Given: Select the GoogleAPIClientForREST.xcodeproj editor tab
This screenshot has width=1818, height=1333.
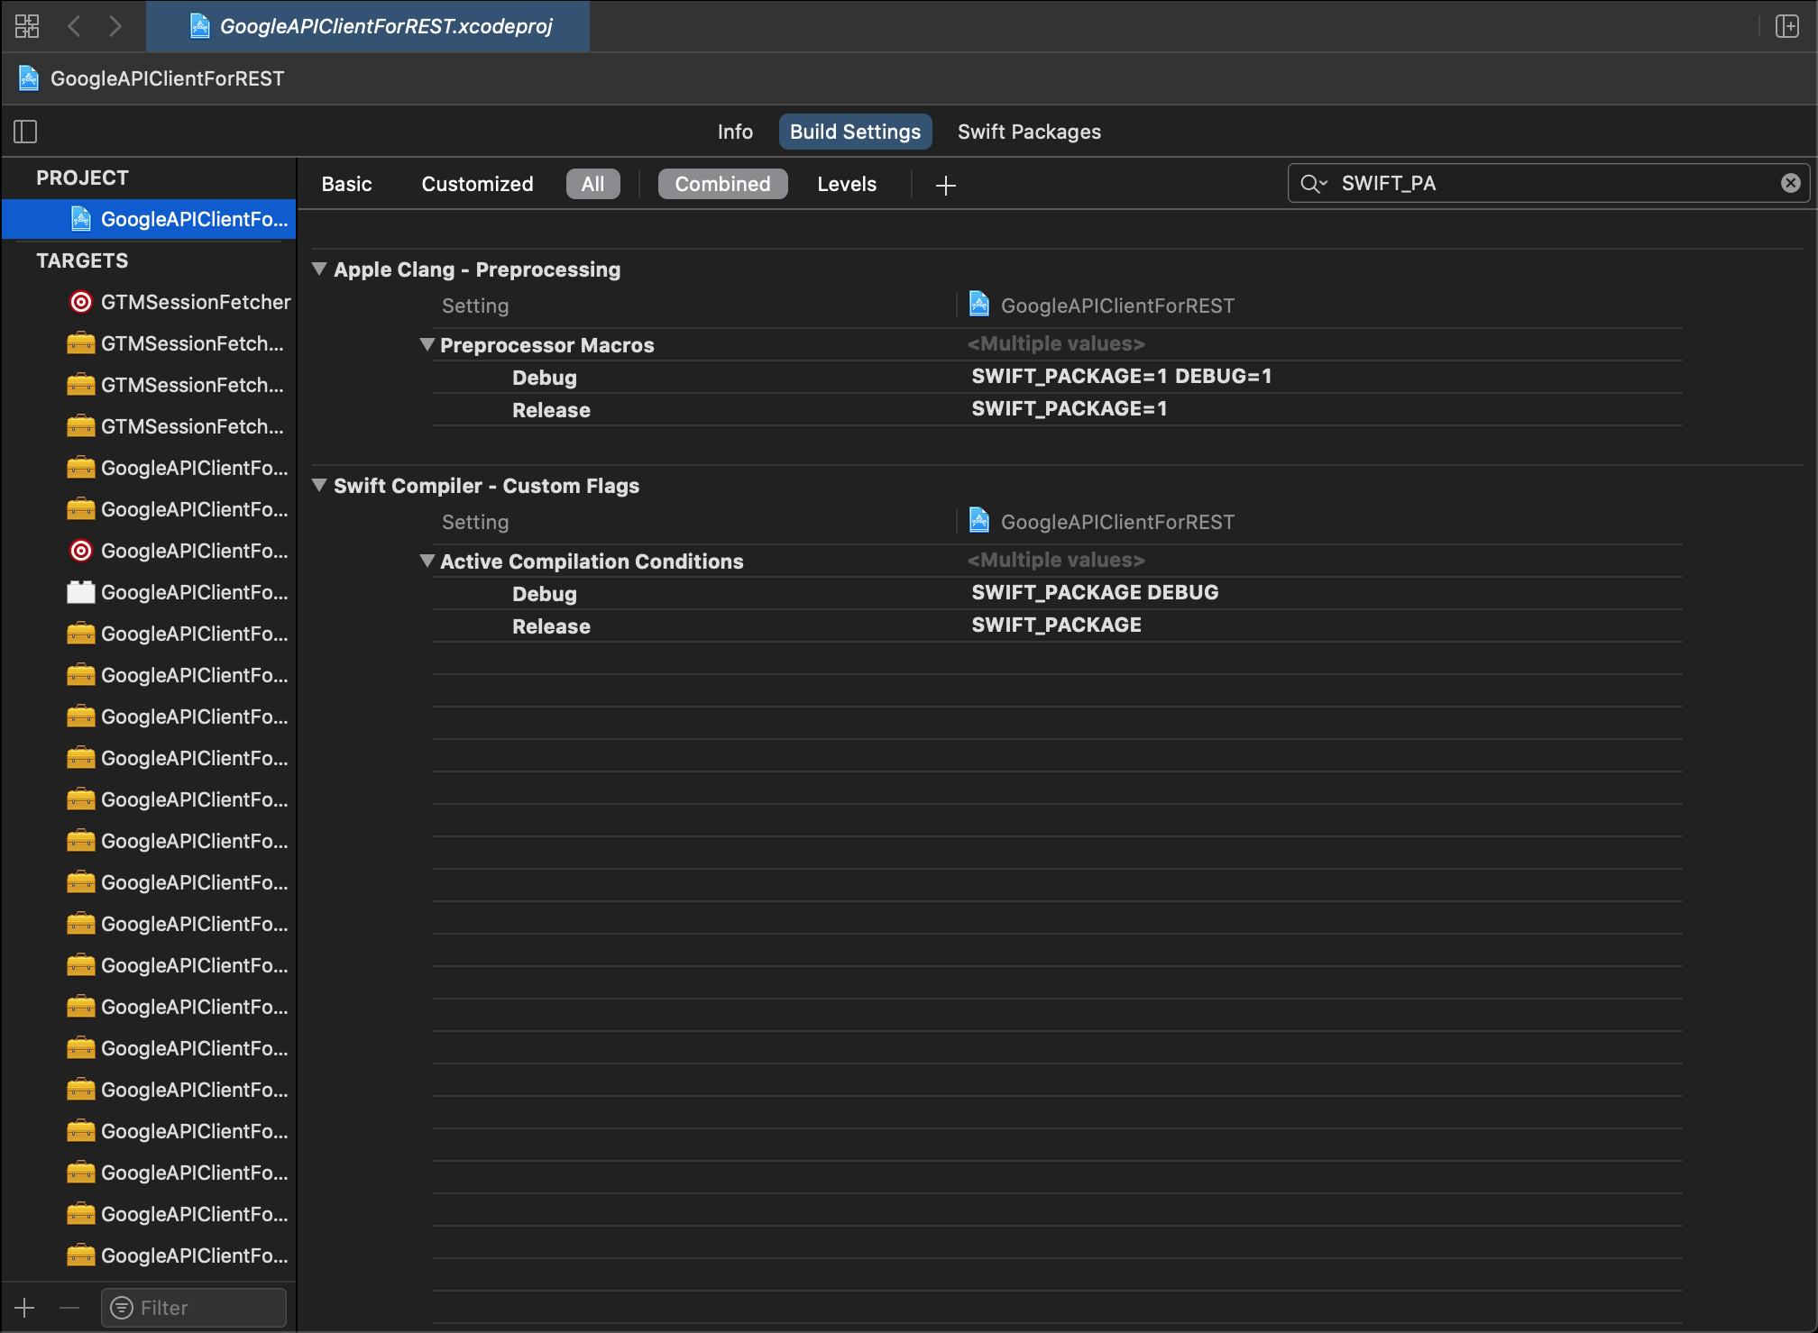Looking at the screenshot, I should point(368,26).
